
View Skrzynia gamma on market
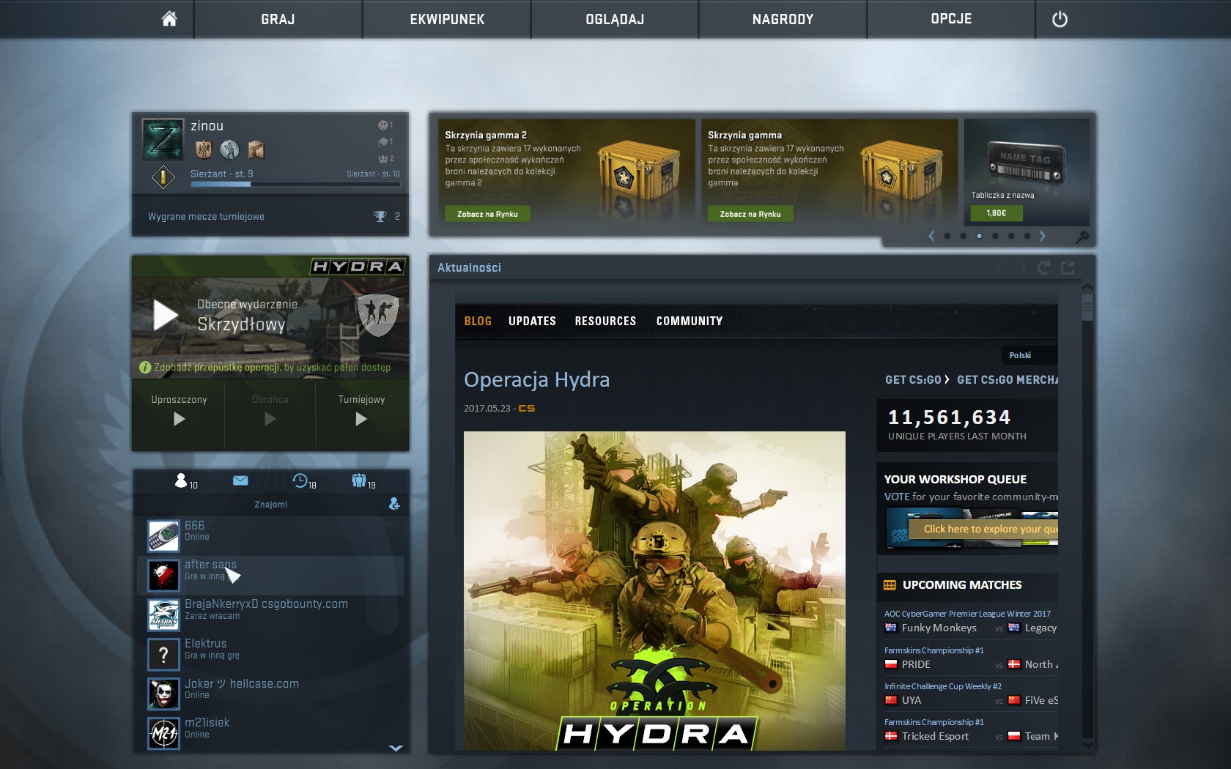[750, 214]
